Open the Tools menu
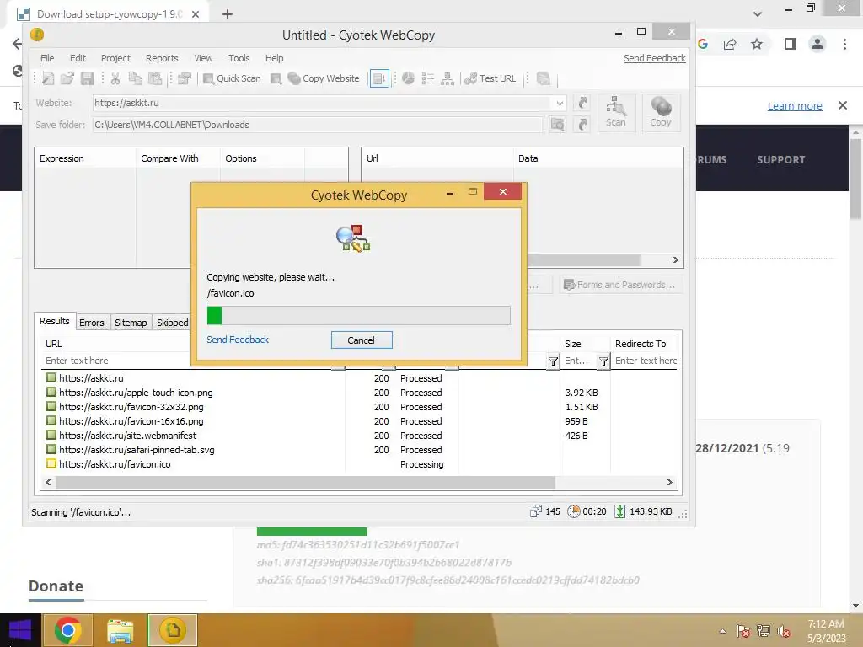Image resolution: width=863 pixels, height=647 pixels. 239,58
